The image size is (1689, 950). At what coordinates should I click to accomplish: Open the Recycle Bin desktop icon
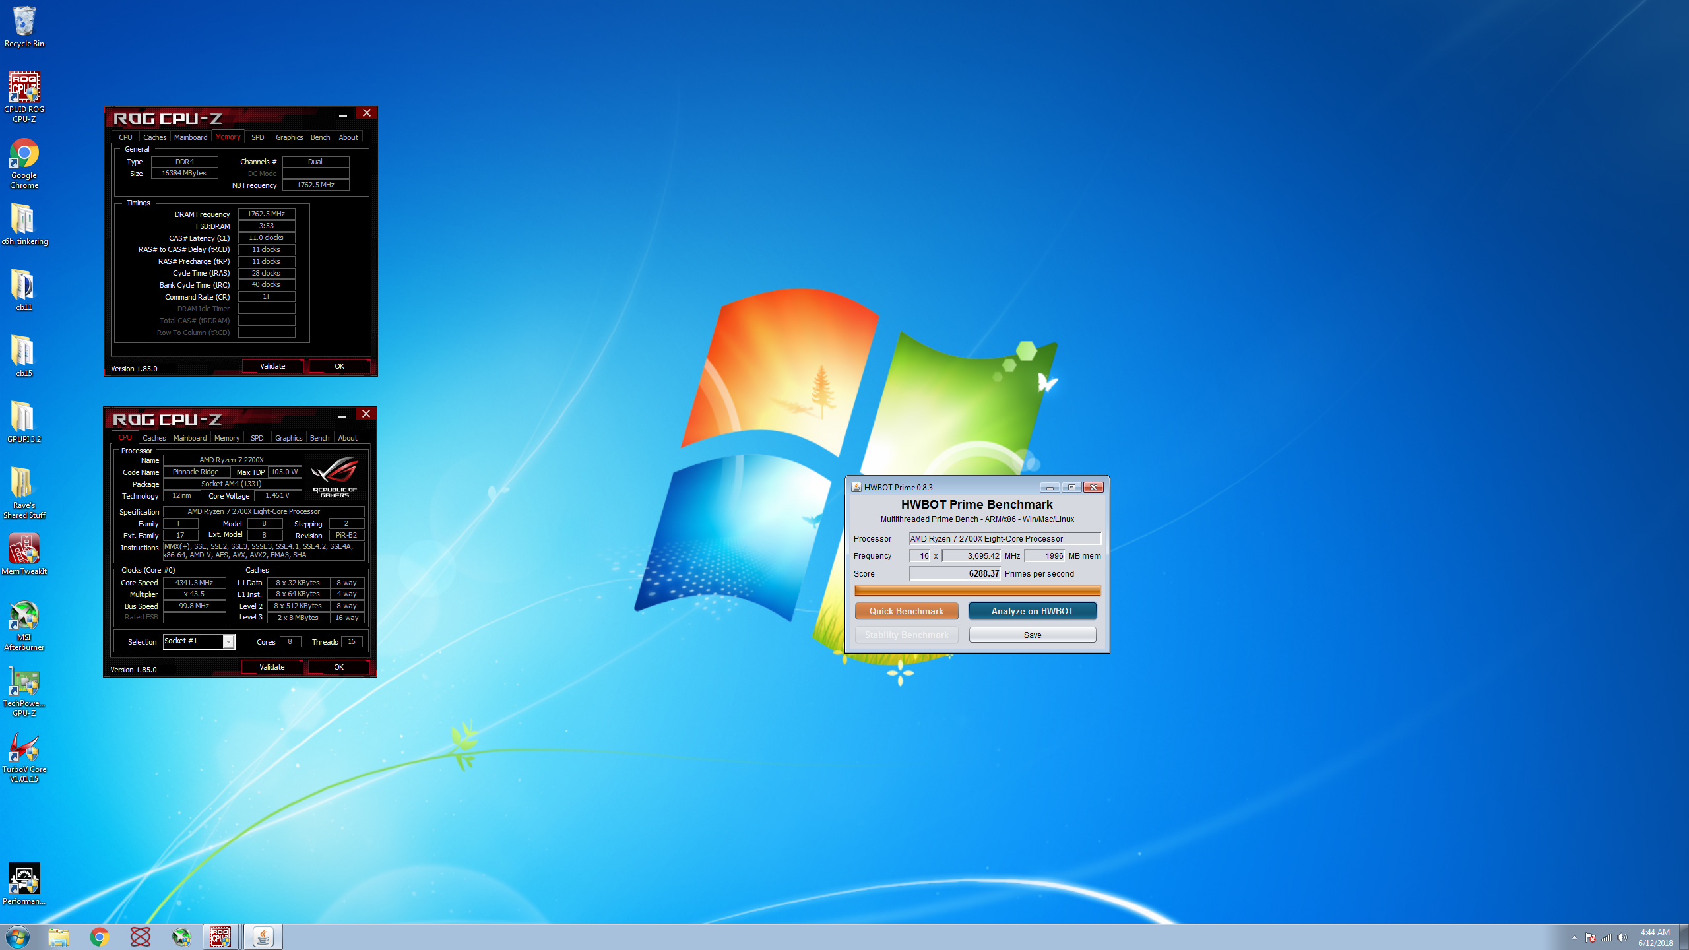(x=24, y=26)
